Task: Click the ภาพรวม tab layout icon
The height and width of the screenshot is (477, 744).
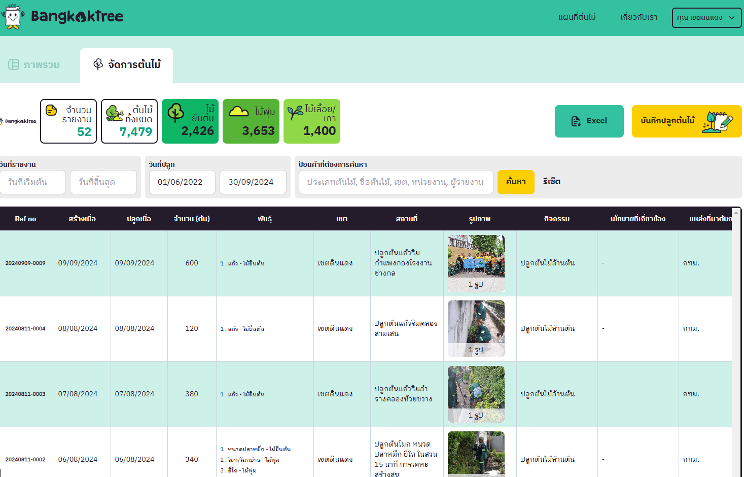Action: point(14,65)
